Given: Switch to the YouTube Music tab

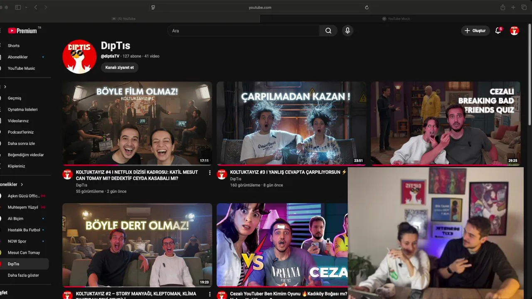Looking at the screenshot, I should tap(396, 19).
